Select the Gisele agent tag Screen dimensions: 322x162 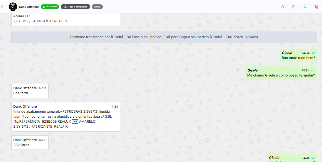point(97,7)
